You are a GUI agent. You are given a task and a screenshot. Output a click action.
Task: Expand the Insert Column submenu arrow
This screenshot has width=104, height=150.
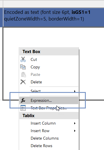[75, 123]
